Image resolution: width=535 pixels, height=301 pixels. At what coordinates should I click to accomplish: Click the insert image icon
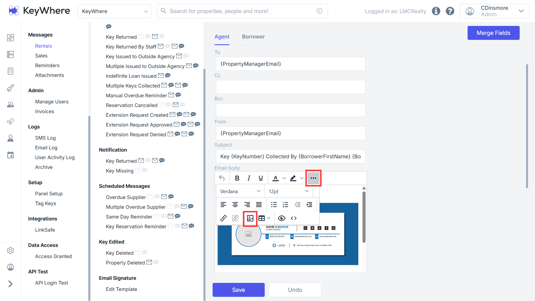pos(250,218)
